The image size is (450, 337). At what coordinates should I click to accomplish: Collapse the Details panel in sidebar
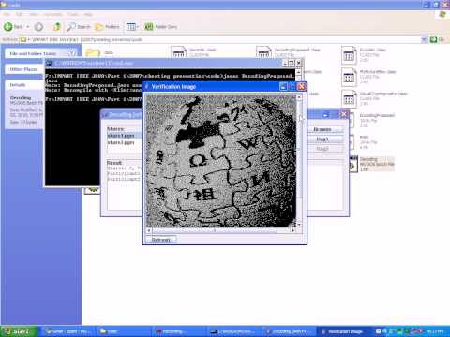(24, 85)
